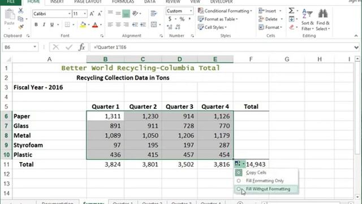This screenshot has height=204, width=362.
Task: Switch to the PAGE LAYOUT tab
Action: click(88, 2)
